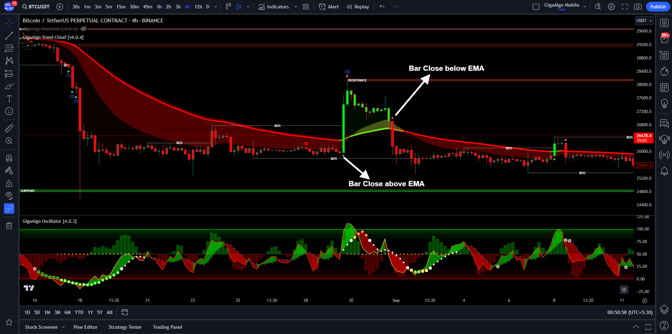
Task: Select the trend line drawing tool
Action: [9, 36]
